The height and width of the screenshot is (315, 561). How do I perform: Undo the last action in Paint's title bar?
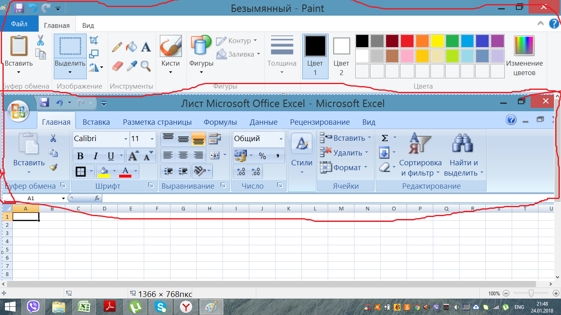[33, 7]
